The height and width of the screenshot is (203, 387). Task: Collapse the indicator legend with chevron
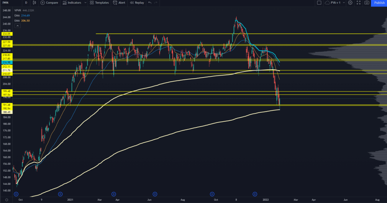(x=17, y=26)
